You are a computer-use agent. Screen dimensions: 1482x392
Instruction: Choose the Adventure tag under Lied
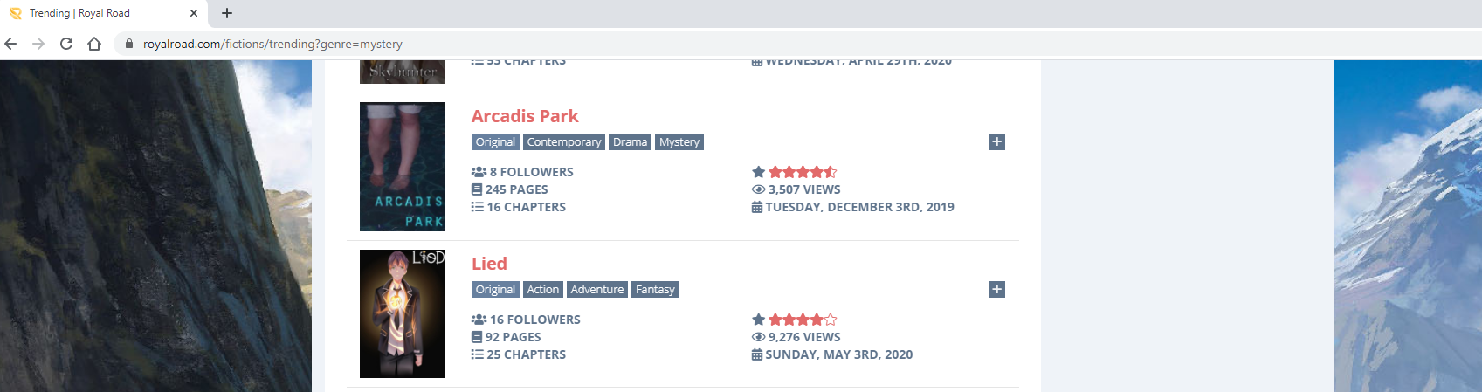[596, 290]
